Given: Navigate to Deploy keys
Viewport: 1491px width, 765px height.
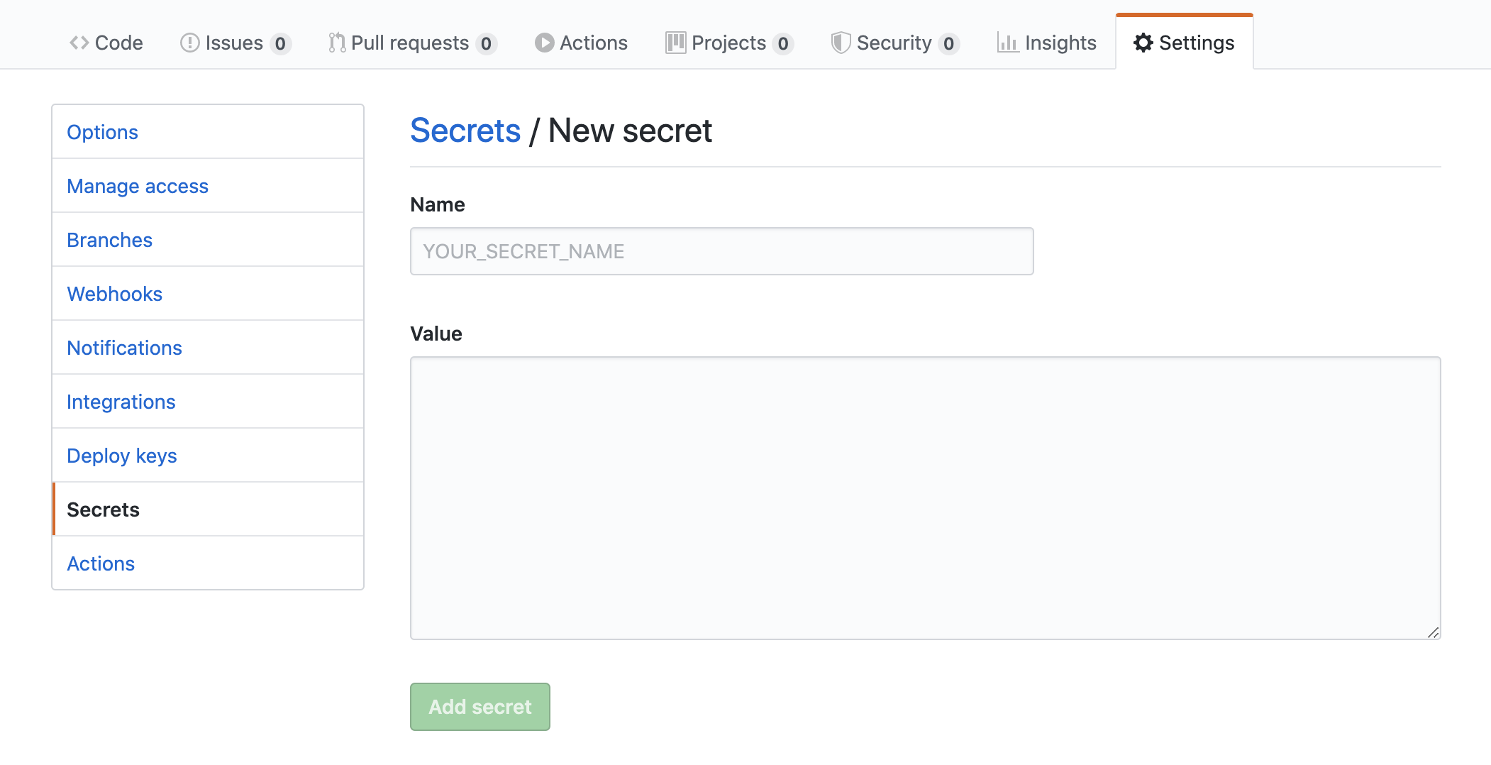Looking at the screenshot, I should pos(121,456).
